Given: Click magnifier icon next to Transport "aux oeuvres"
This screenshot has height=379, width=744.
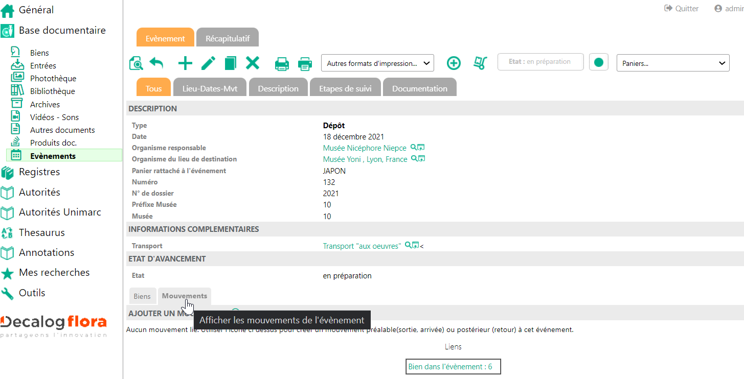Looking at the screenshot, I should click(x=408, y=246).
